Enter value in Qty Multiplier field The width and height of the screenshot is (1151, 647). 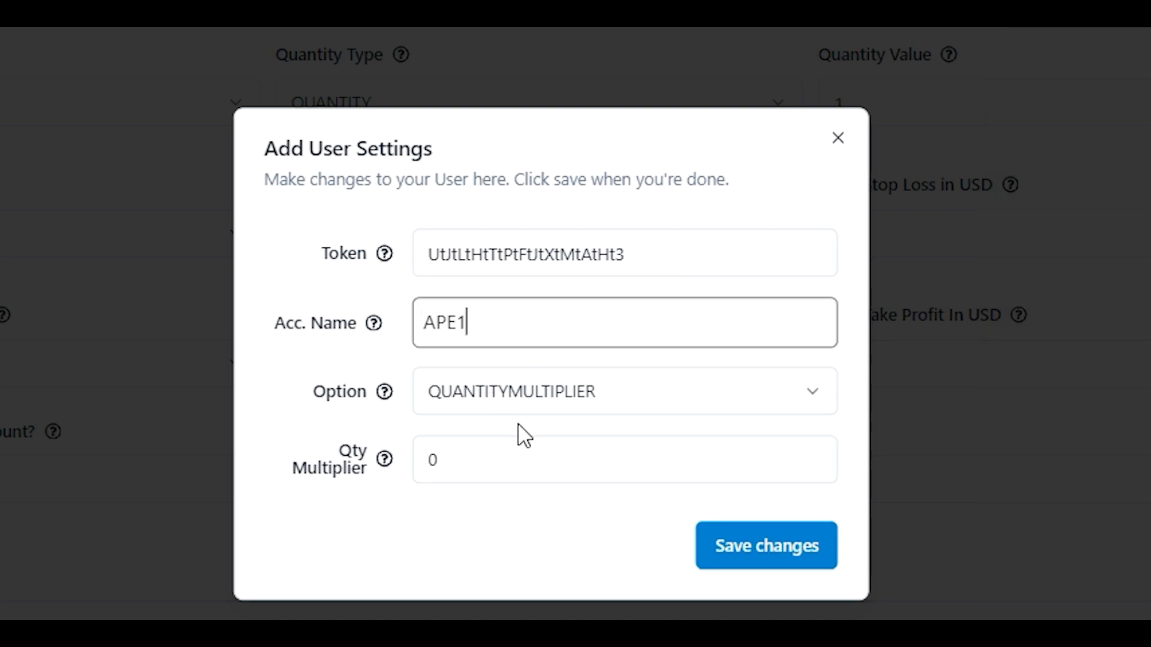point(625,459)
